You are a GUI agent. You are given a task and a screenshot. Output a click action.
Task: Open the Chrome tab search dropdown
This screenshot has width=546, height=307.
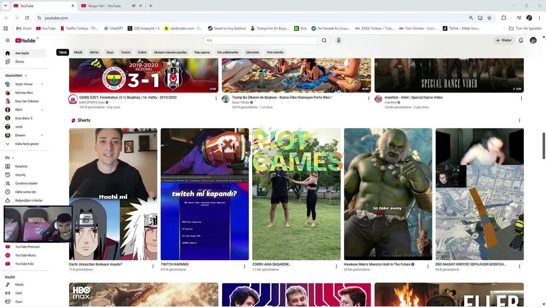(x=6, y=6)
